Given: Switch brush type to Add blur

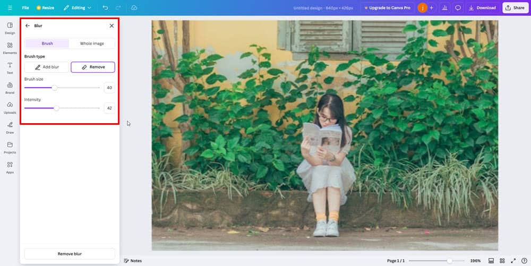Looking at the screenshot, I should click(x=47, y=67).
